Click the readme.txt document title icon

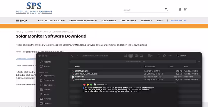pyautogui.click(x=95, y=84)
